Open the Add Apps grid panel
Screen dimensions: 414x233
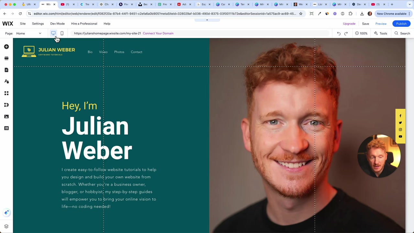click(x=6, y=93)
